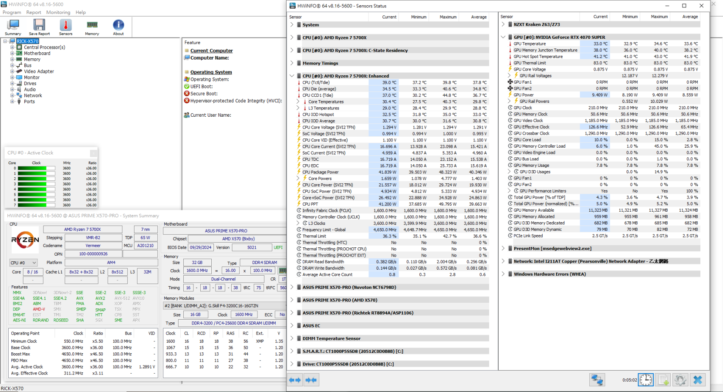723x392 pixels.
Task: Expand the ASUS EC sensor group
Action: [292, 325]
